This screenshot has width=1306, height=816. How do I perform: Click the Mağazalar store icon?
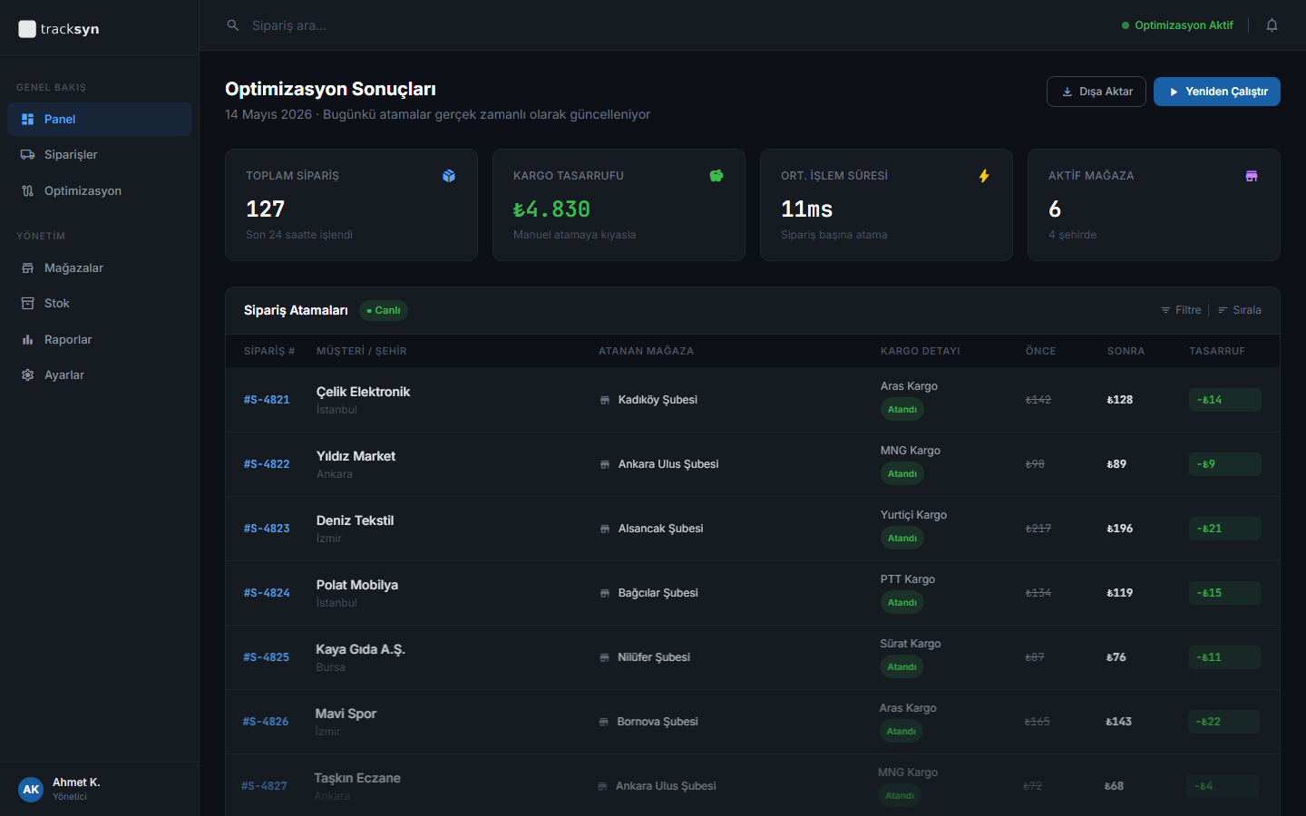click(x=27, y=267)
